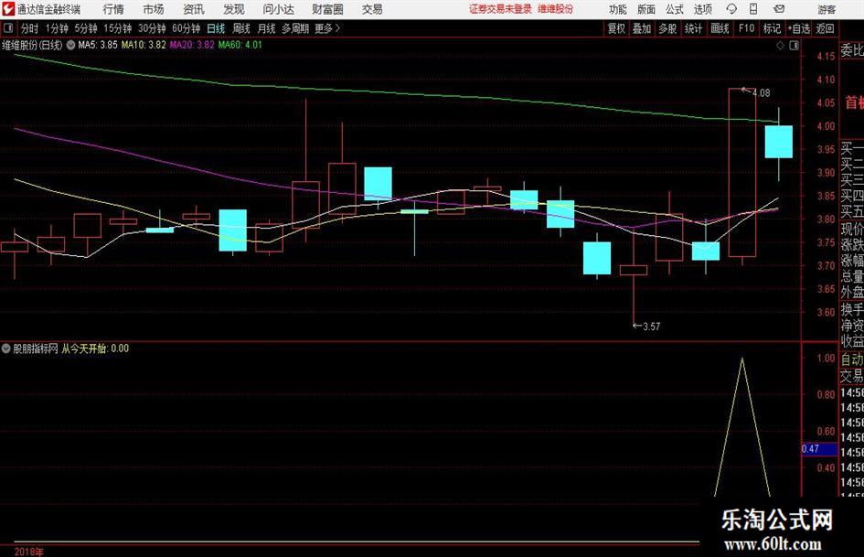Open the 功能 menu
This screenshot has height=557, width=864.
tap(618, 9)
